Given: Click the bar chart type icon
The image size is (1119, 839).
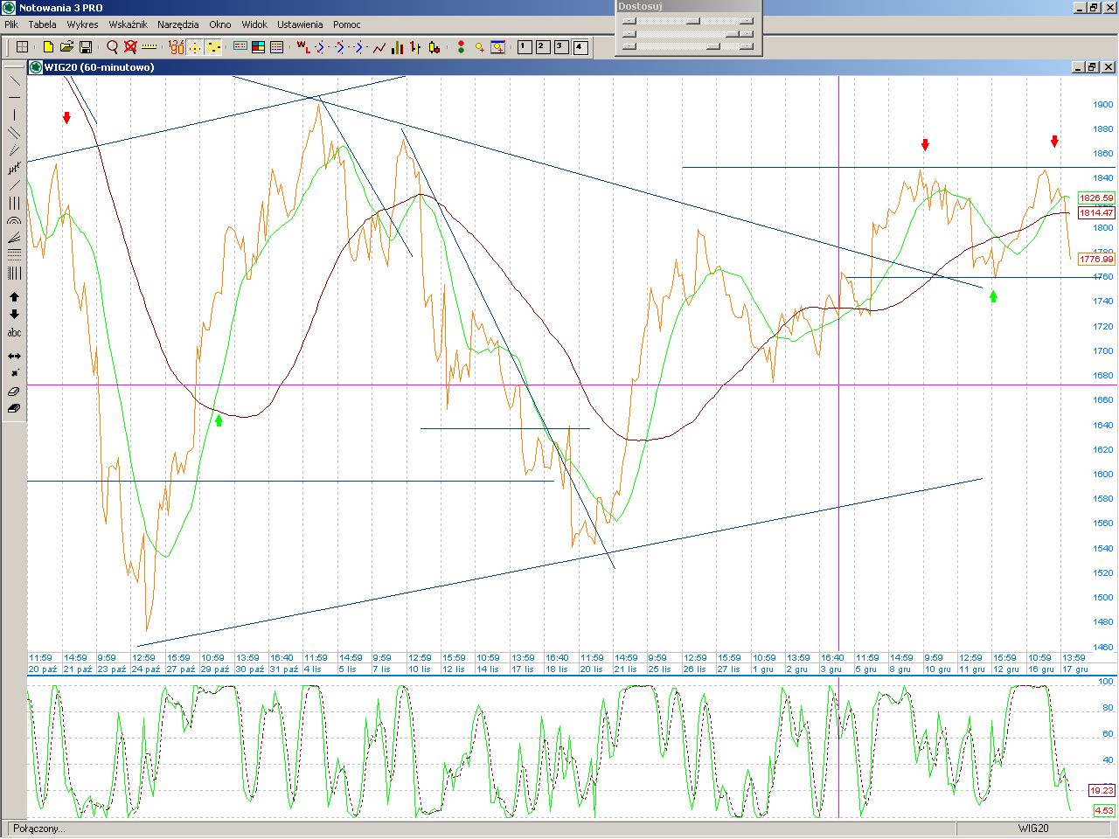Looking at the screenshot, I should [398, 47].
